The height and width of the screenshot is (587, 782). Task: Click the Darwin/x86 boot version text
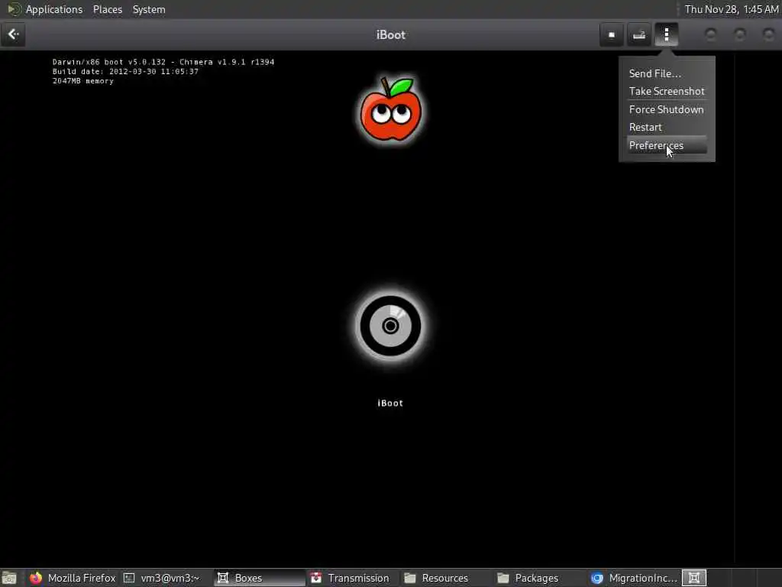pos(163,62)
